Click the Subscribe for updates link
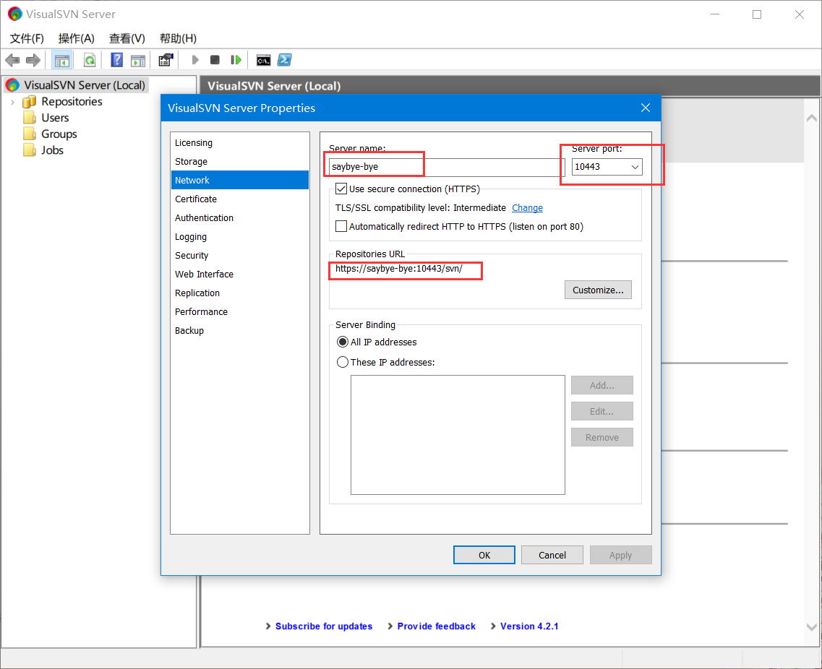 324,626
